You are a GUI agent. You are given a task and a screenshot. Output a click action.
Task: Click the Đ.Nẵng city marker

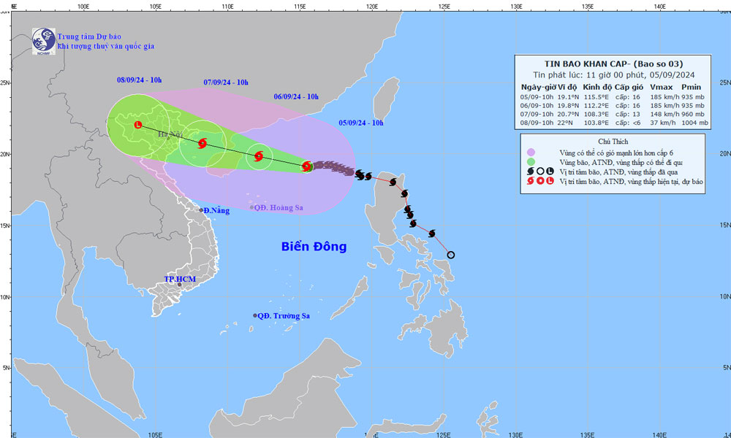[x=202, y=210]
